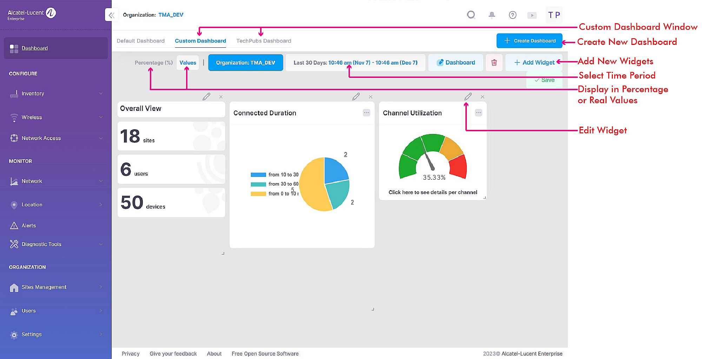Screen dimensions: 702x359
Task: Open Channel Utilization more options ellipsis
Action: [478, 113]
